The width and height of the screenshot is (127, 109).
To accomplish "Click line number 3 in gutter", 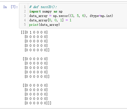I will tap(25, 16).
